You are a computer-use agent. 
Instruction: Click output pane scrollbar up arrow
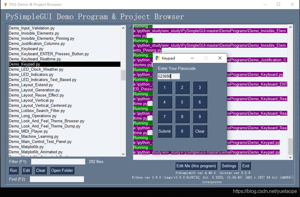tap(290, 27)
